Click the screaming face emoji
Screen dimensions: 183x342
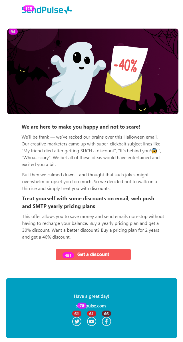(x=154, y=151)
